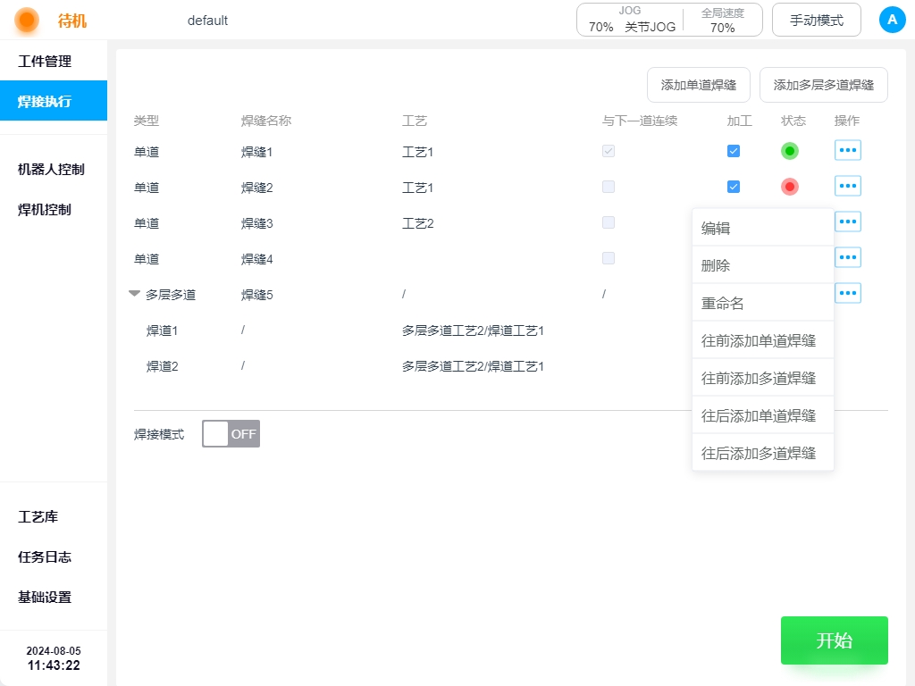Switch on the 焊接模式 toggle
The height and width of the screenshot is (686, 915).
pos(231,433)
